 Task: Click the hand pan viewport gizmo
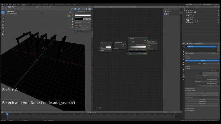coord(72,22)
